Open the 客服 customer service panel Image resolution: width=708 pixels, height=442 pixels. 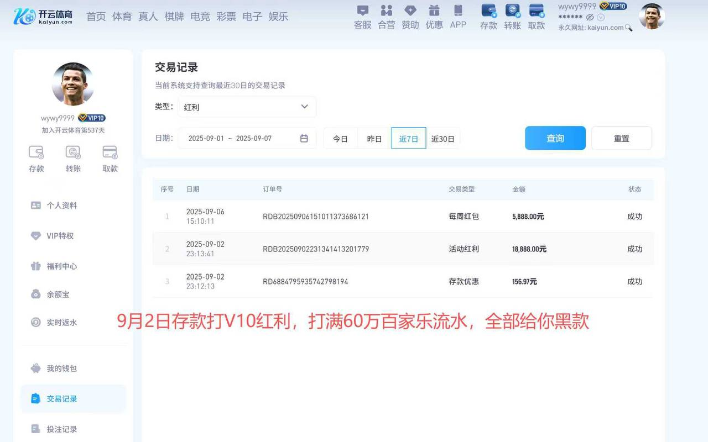[x=362, y=15]
